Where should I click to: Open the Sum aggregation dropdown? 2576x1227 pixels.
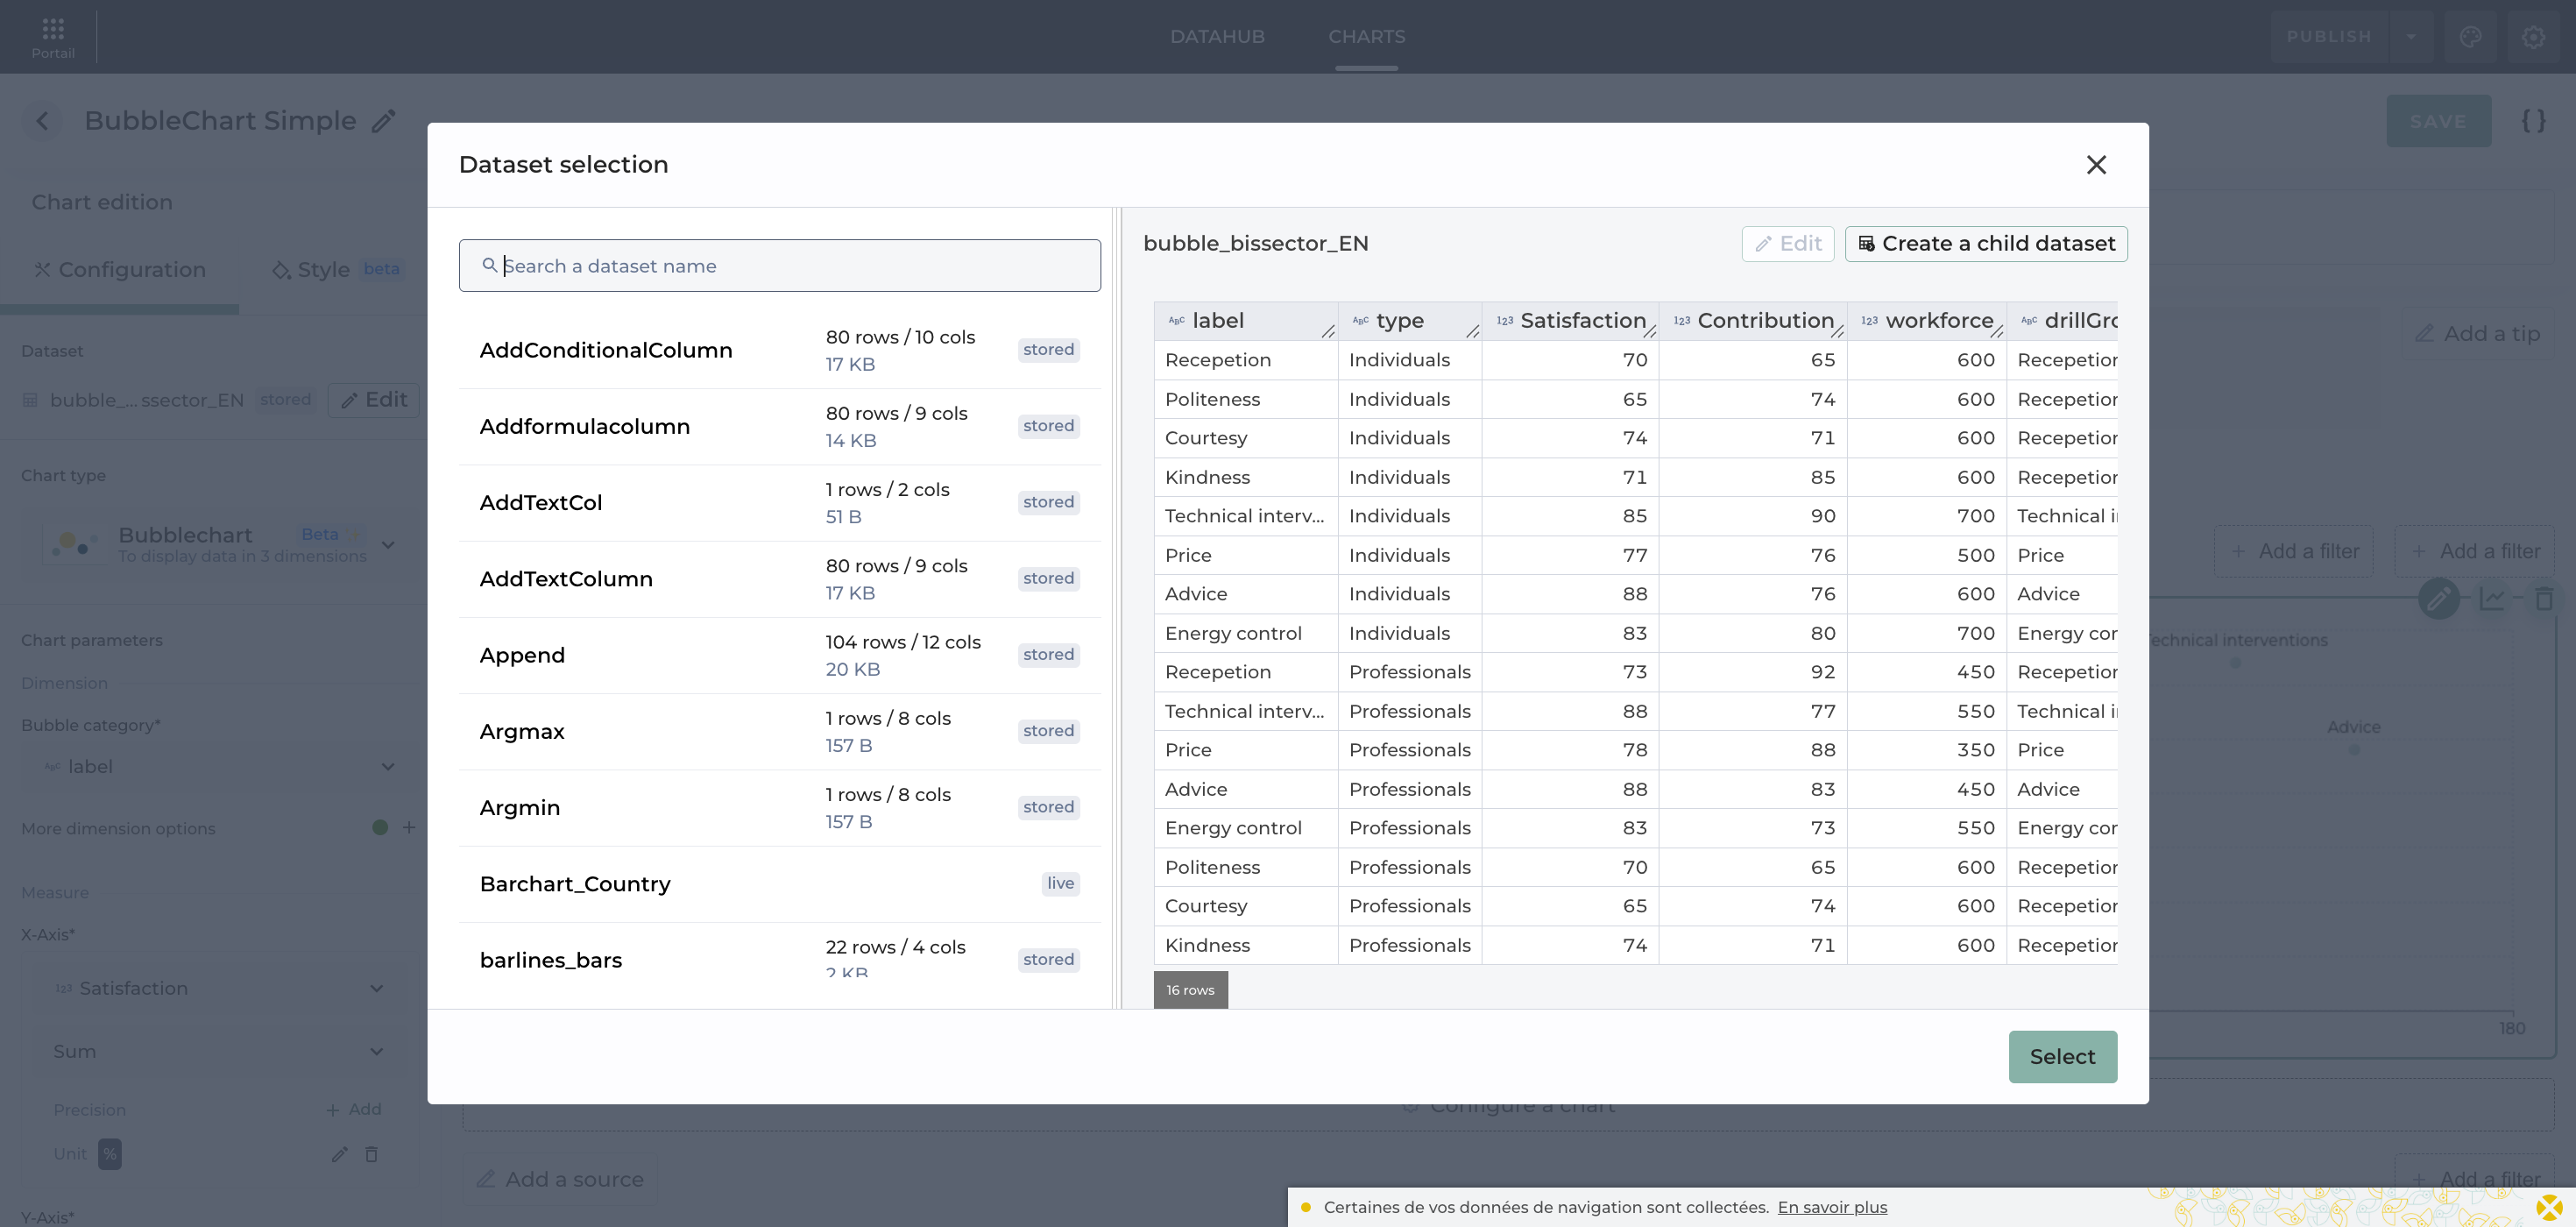pos(220,1052)
